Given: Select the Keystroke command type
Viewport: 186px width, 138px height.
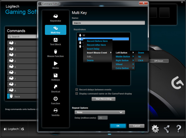Looking at the screenshot, I should tap(56, 18).
